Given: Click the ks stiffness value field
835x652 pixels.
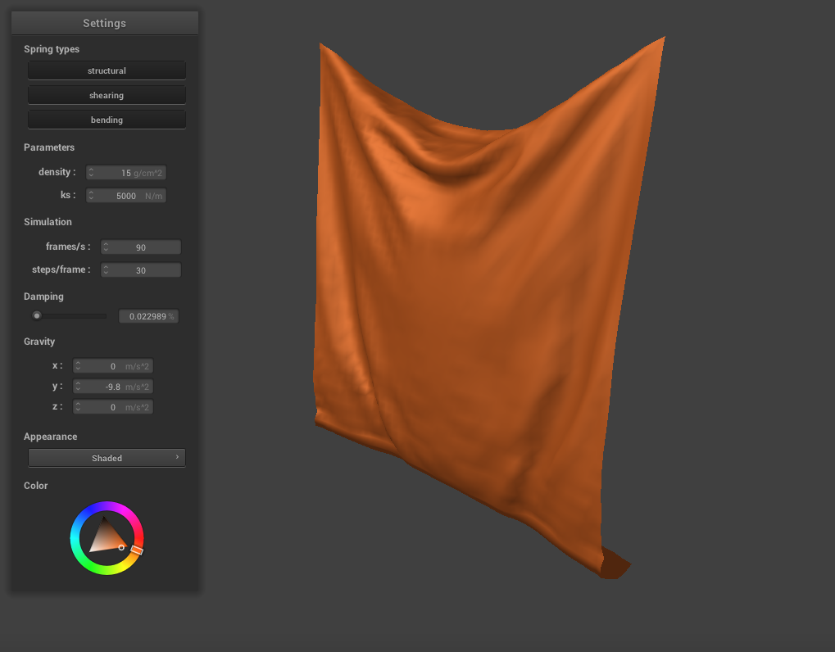Looking at the screenshot, I should pyautogui.click(x=127, y=196).
